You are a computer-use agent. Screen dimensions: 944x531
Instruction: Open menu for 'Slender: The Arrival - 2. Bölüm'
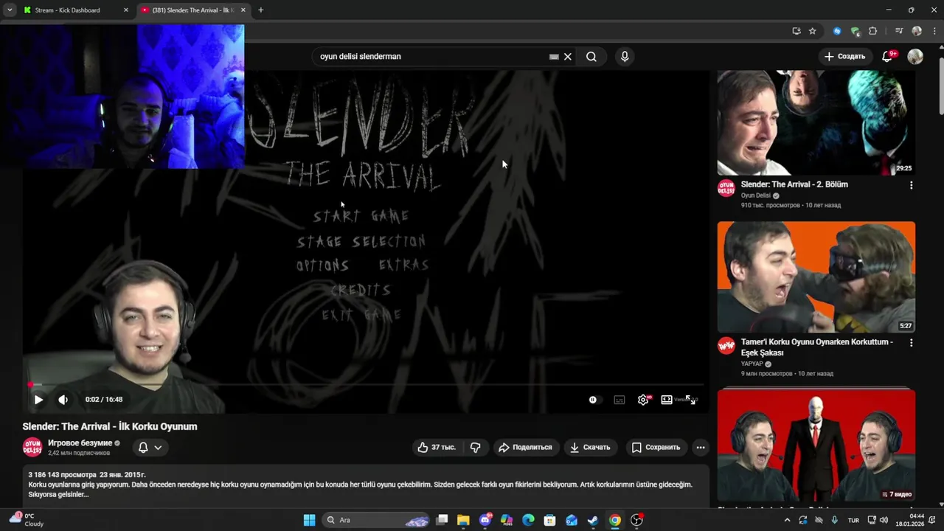pos(911,185)
